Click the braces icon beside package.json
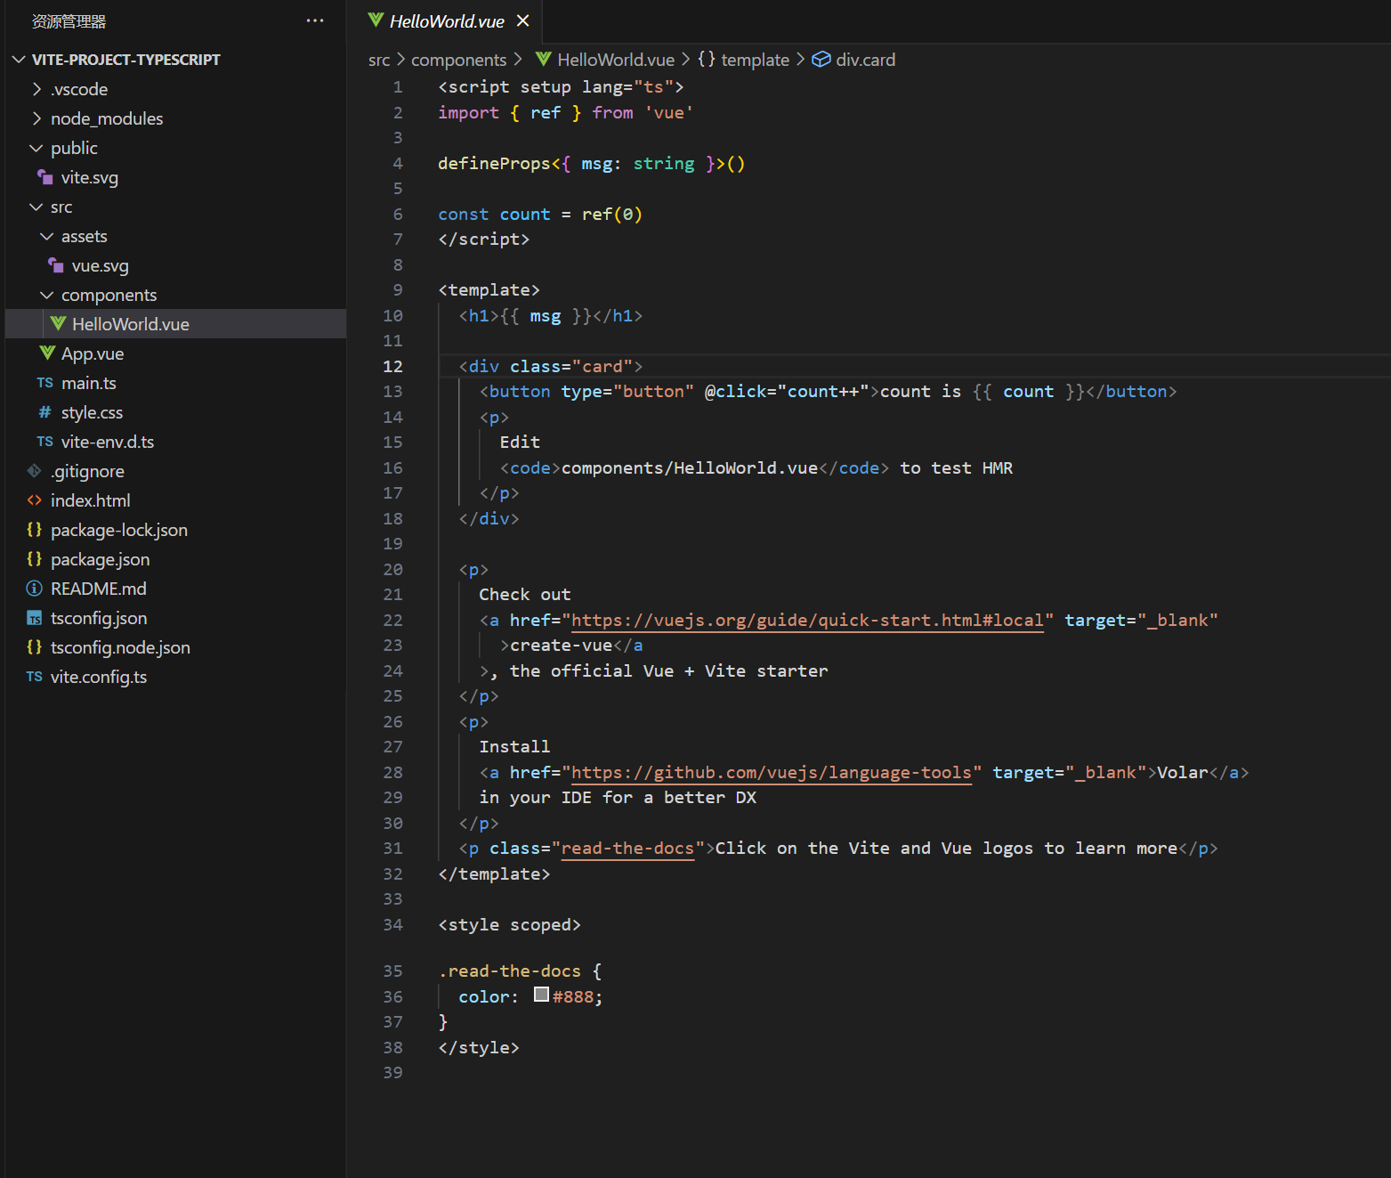 [x=35, y=559]
